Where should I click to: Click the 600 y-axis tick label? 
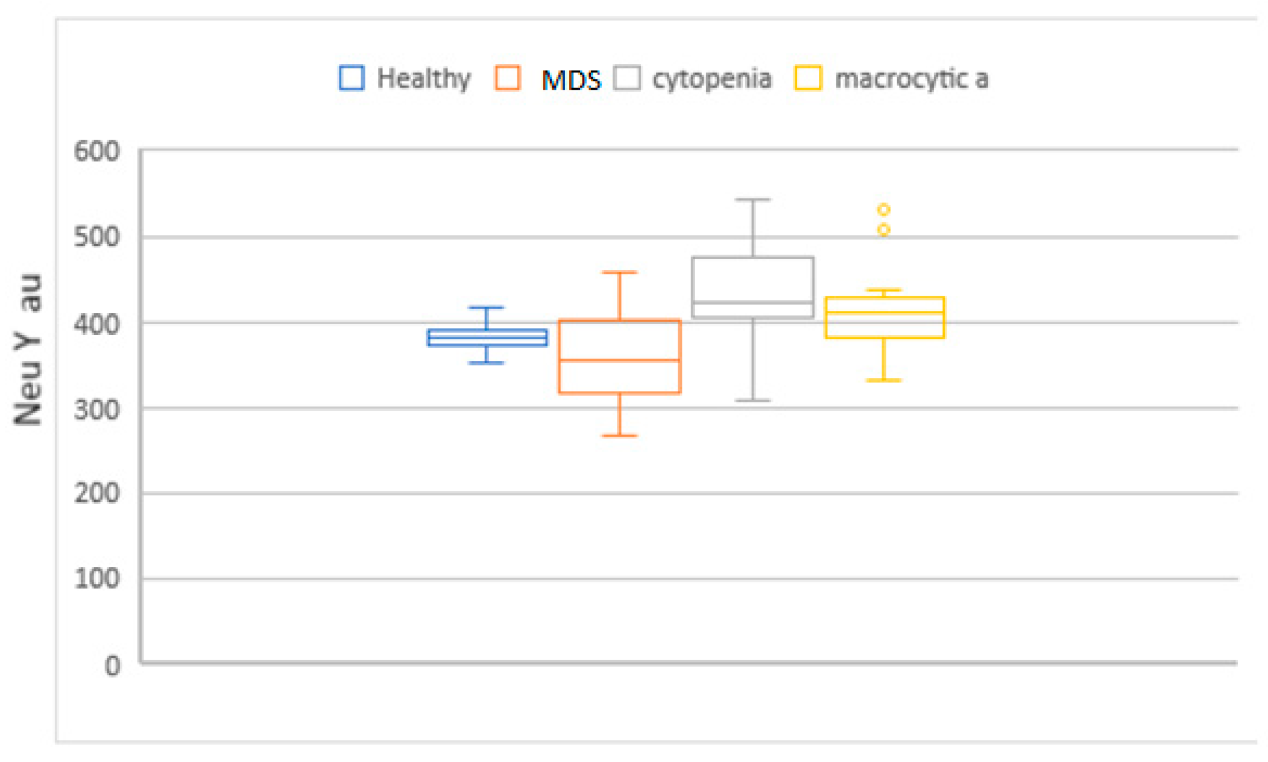[x=96, y=151]
